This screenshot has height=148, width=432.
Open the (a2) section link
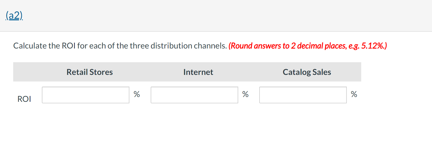point(14,15)
